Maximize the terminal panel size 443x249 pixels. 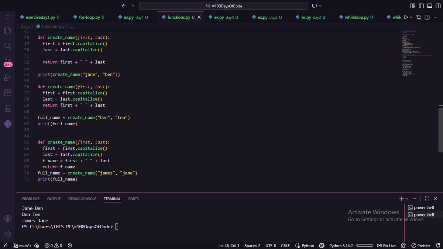(x=427, y=198)
